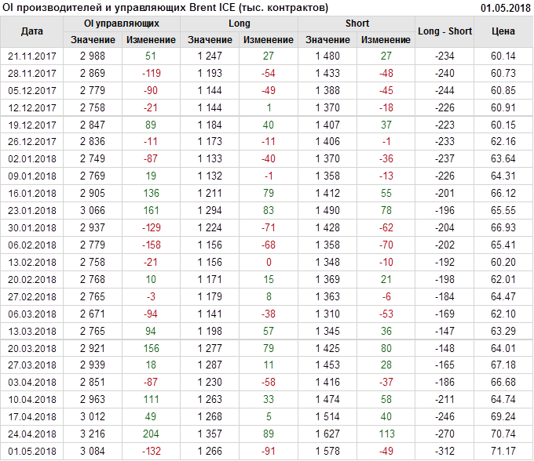The width and height of the screenshot is (534, 461).
Task: Click the Дата column header
Action: pos(31,31)
